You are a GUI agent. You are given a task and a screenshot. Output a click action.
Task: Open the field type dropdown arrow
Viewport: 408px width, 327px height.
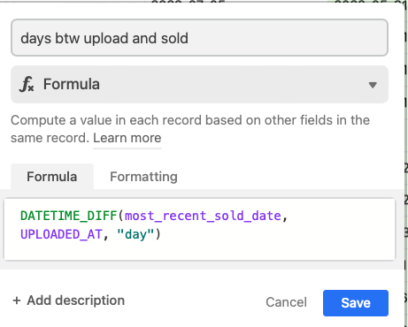[x=373, y=85]
